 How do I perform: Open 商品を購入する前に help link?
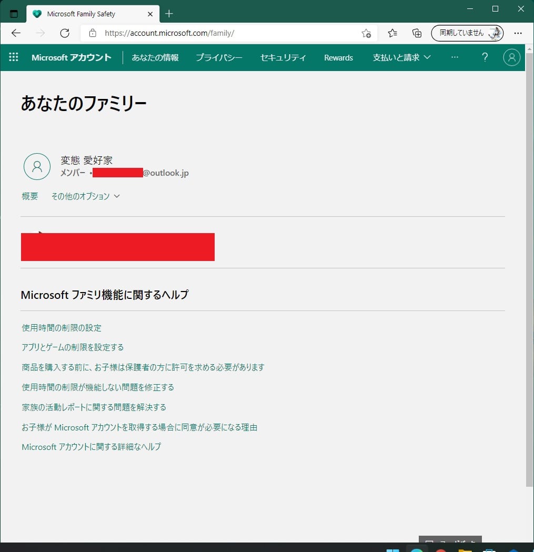coord(143,367)
